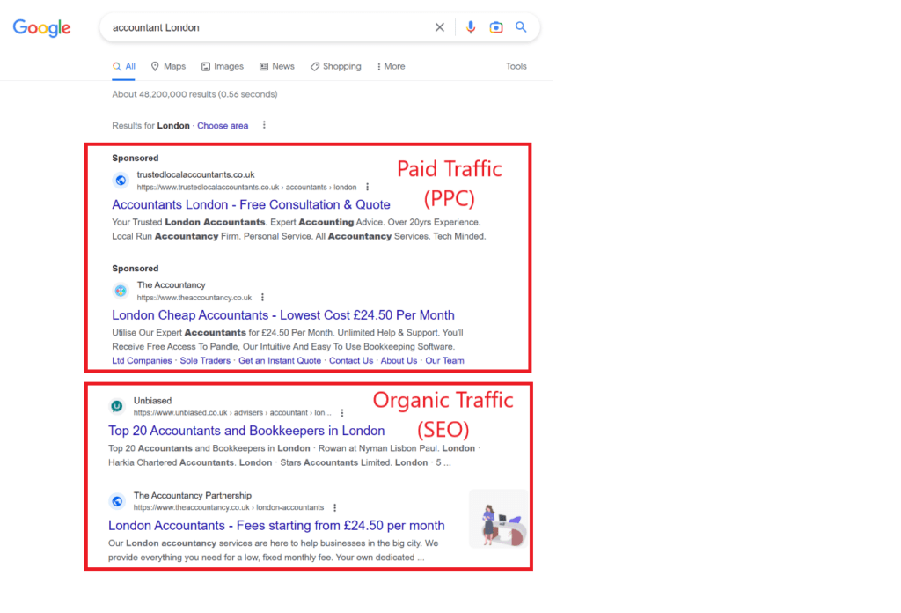Image resolution: width=901 pixels, height=613 pixels.
Task: Submit search with the magnifier icon
Action: point(521,27)
